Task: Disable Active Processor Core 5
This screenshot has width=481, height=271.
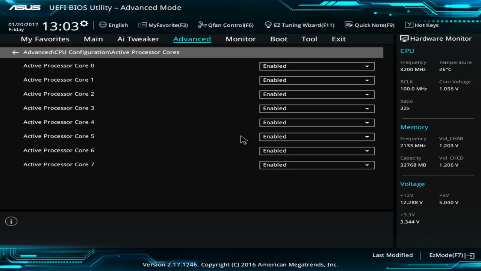Action: click(x=317, y=137)
